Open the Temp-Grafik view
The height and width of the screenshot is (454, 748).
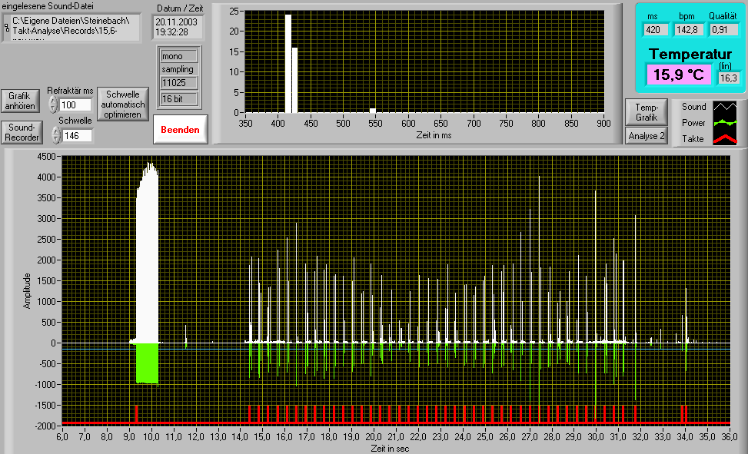646,114
